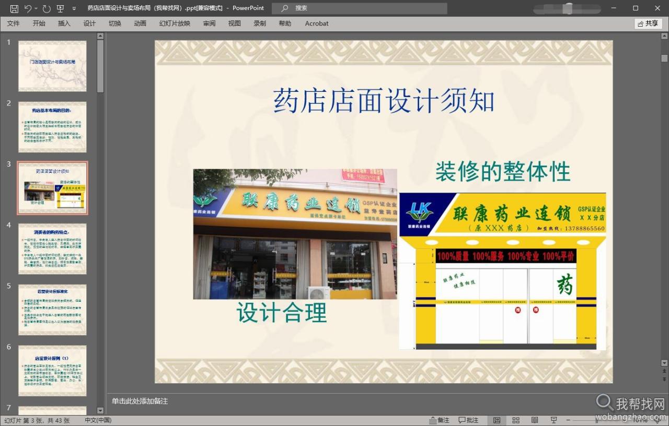The image size is (669, 426).
Task: Switch to the 切换 ribbon tab
Action: point(115,23)
